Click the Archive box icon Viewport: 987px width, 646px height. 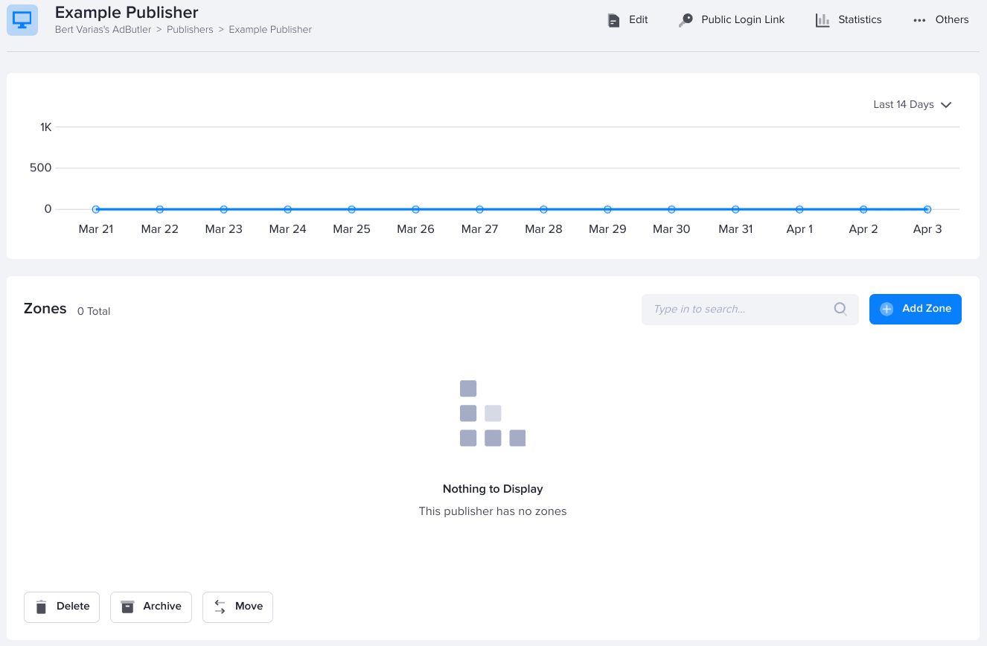[127, 607]
